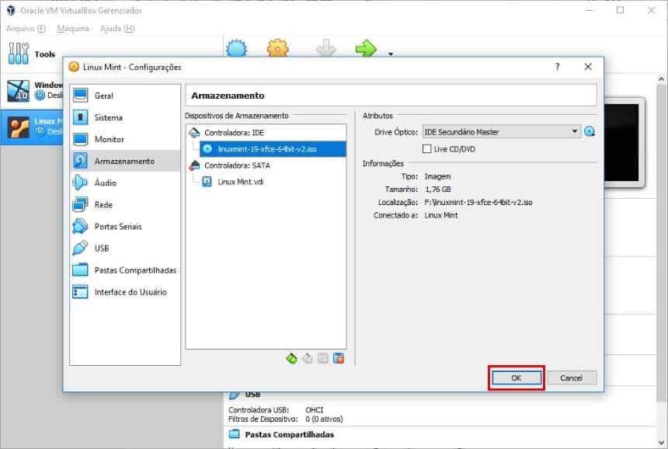Click the choose optical disk file icon
668x449 pixels.
coord(590,131)
